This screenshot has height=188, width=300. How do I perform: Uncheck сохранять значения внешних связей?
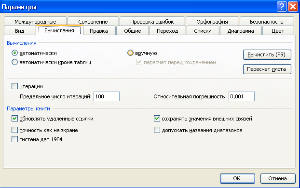157,119
